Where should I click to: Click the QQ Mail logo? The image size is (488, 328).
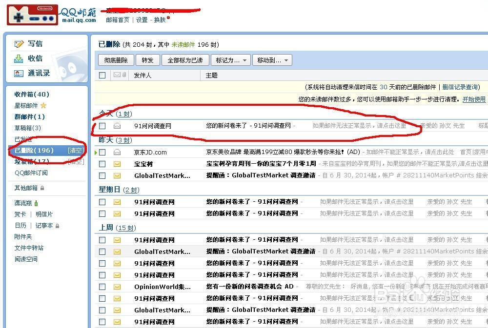coord(52,15)
